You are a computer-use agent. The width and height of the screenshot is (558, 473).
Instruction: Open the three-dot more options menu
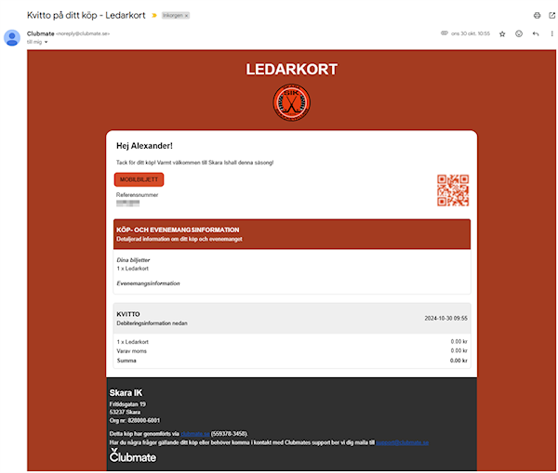click(x=551, y=33)
